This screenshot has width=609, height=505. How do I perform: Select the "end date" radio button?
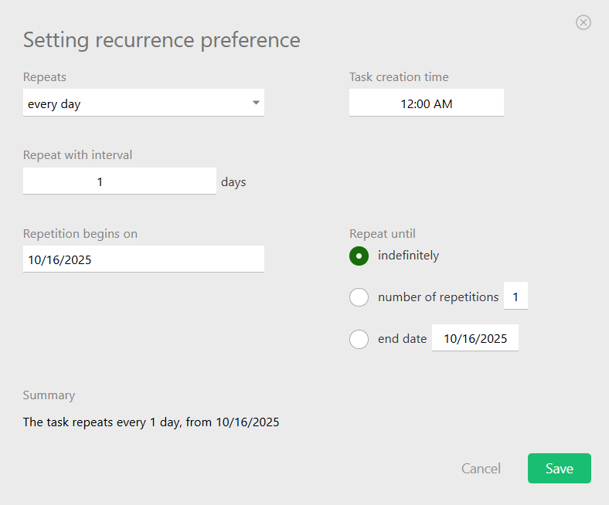click(x=359, y=339)
